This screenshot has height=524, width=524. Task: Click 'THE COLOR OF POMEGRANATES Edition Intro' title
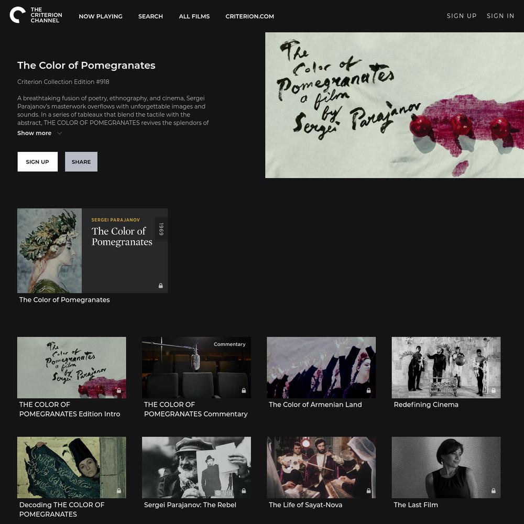click(x=70, y=409)
